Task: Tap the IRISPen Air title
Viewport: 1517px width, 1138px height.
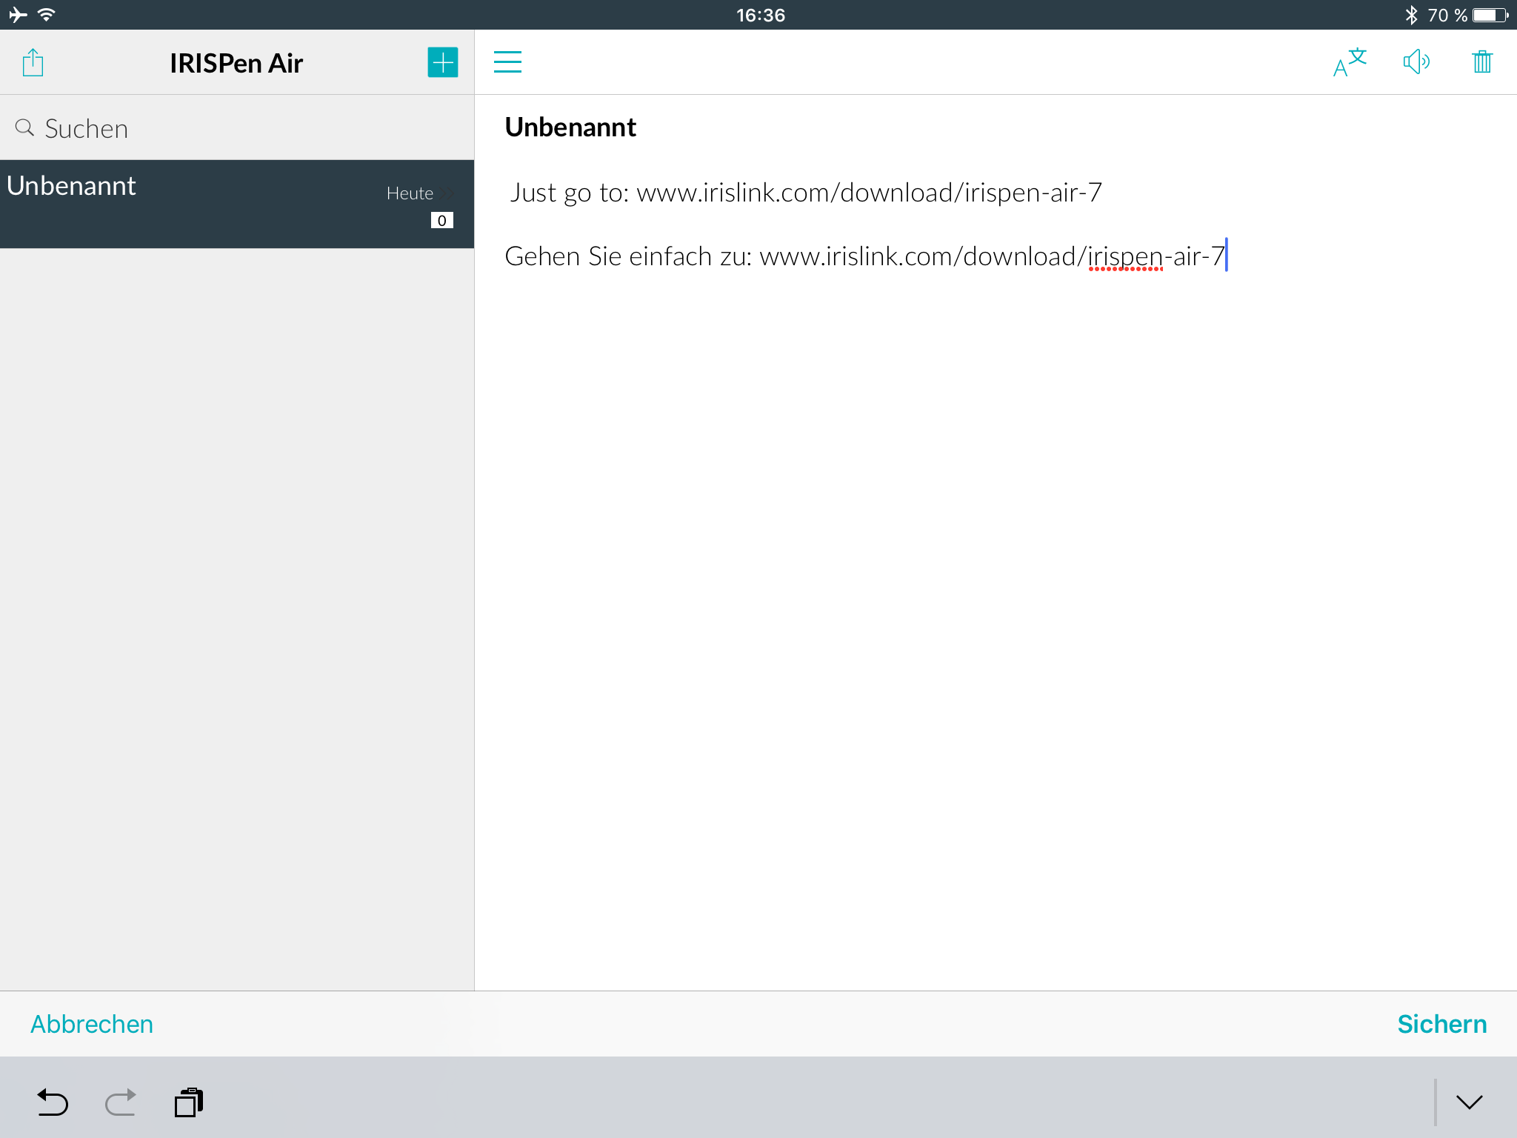Action: [236, 63]
